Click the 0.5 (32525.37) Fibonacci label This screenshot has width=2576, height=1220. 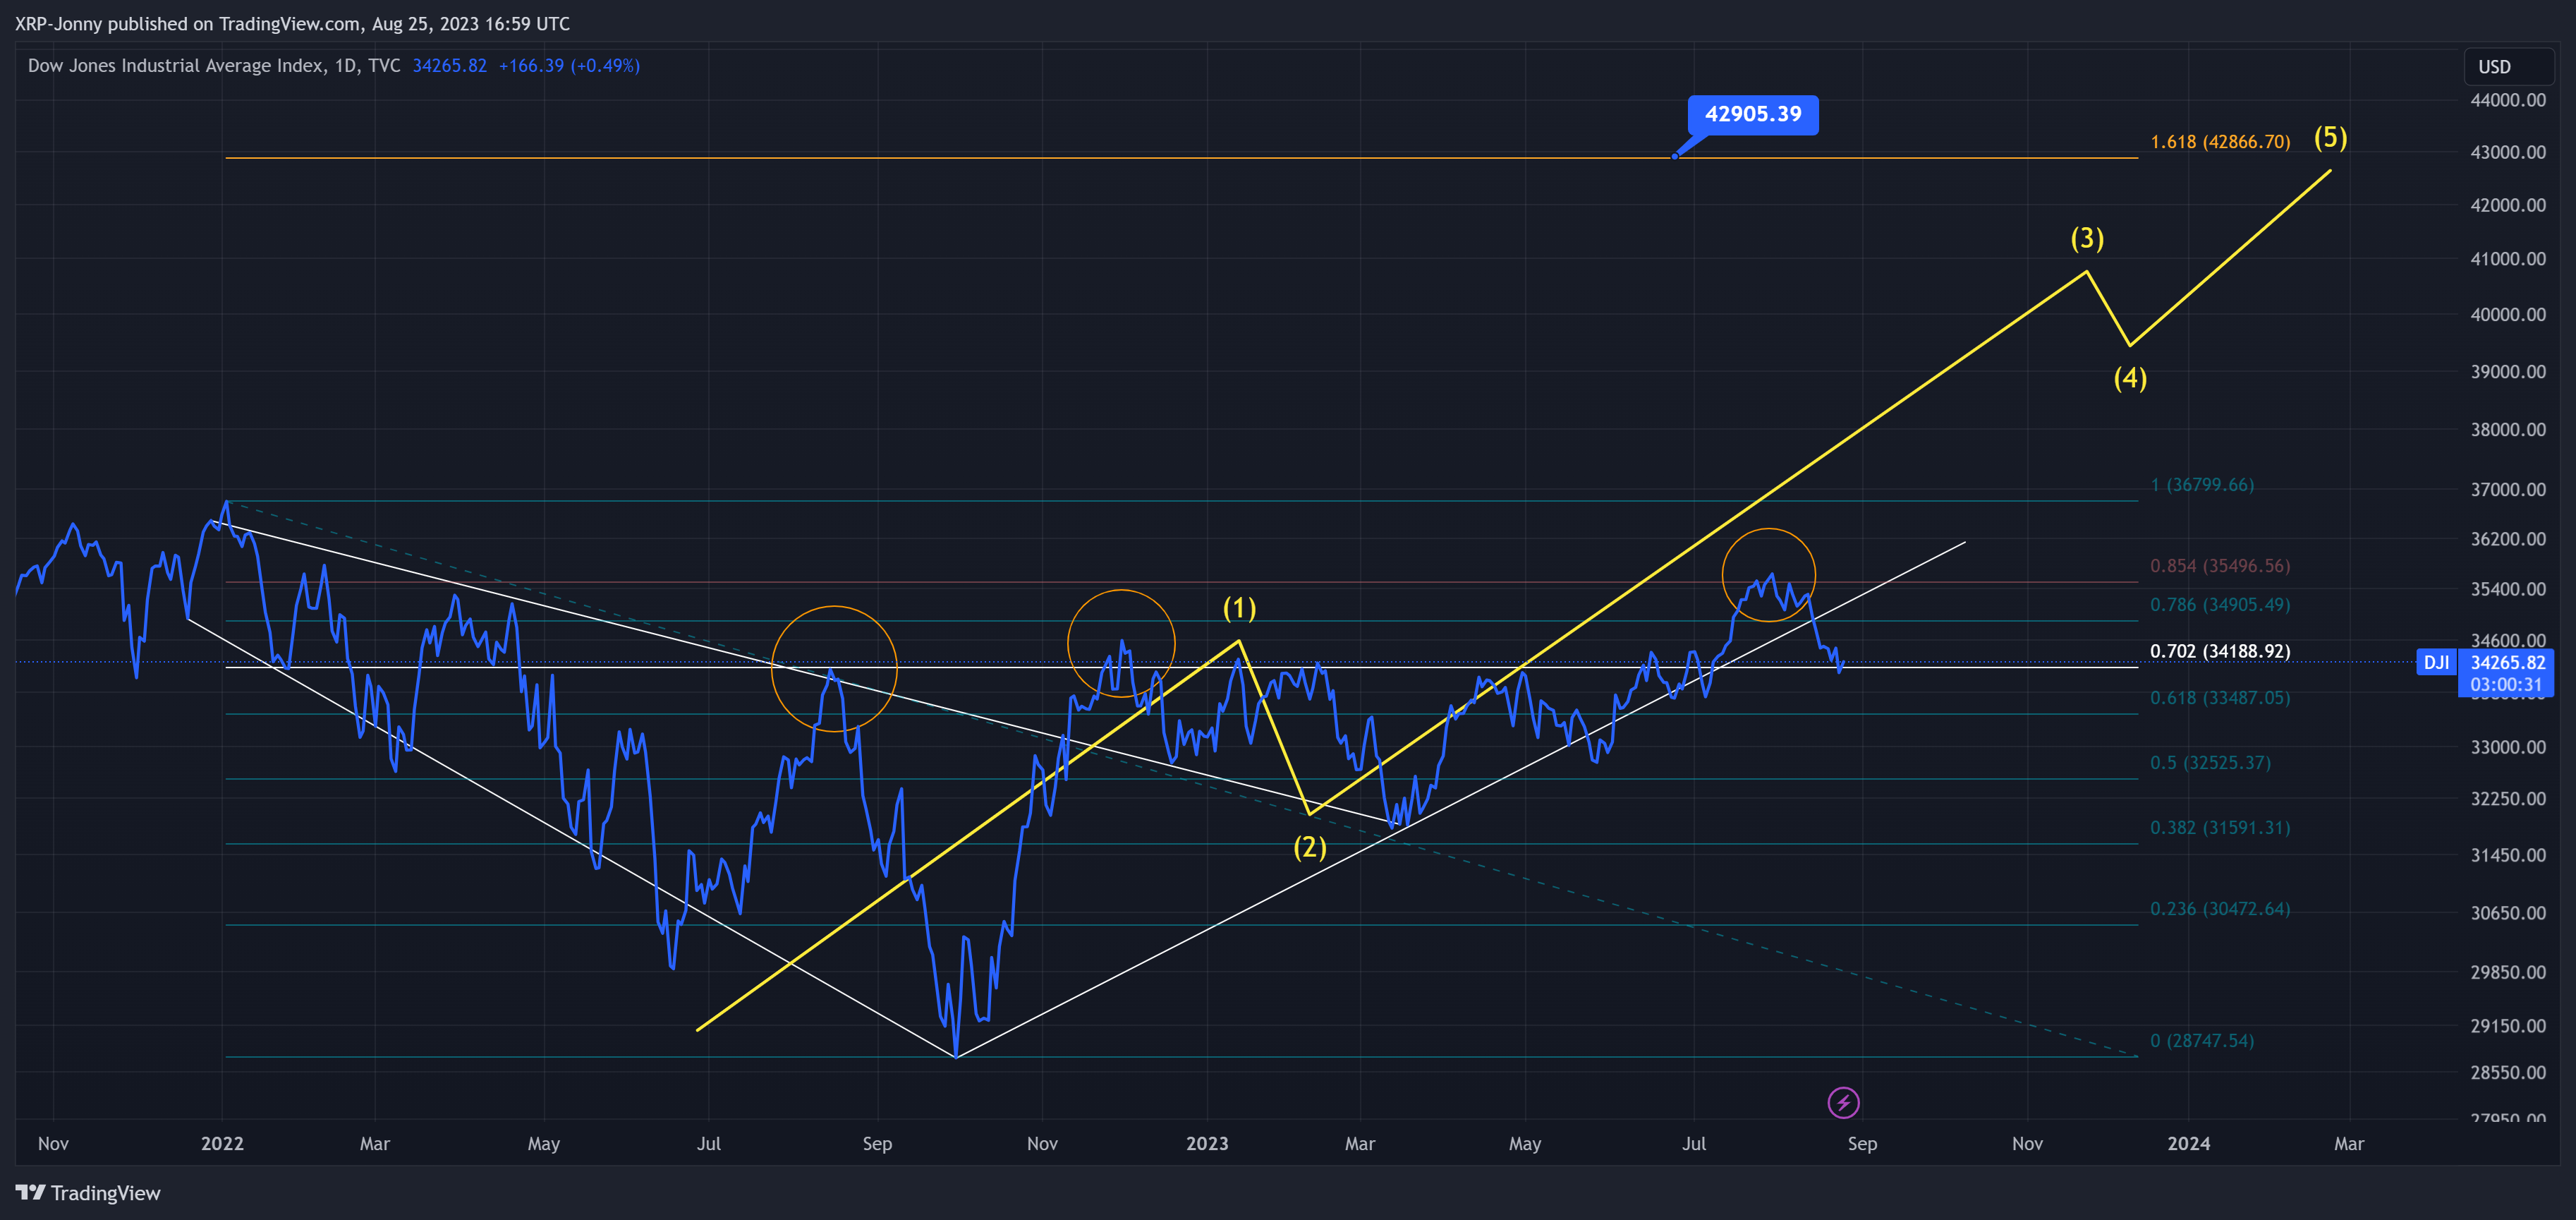(2210, 763)
